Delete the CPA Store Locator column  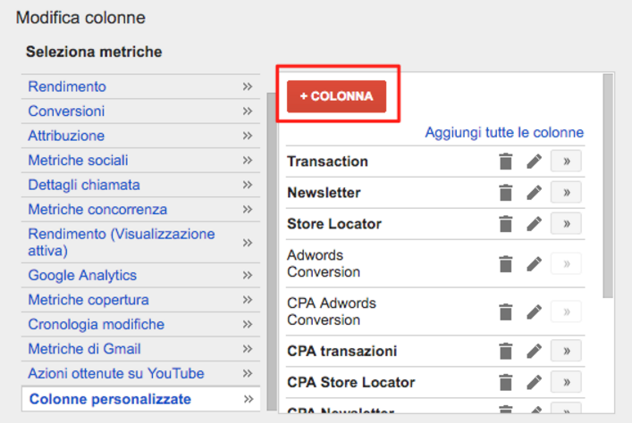(505, 382)
